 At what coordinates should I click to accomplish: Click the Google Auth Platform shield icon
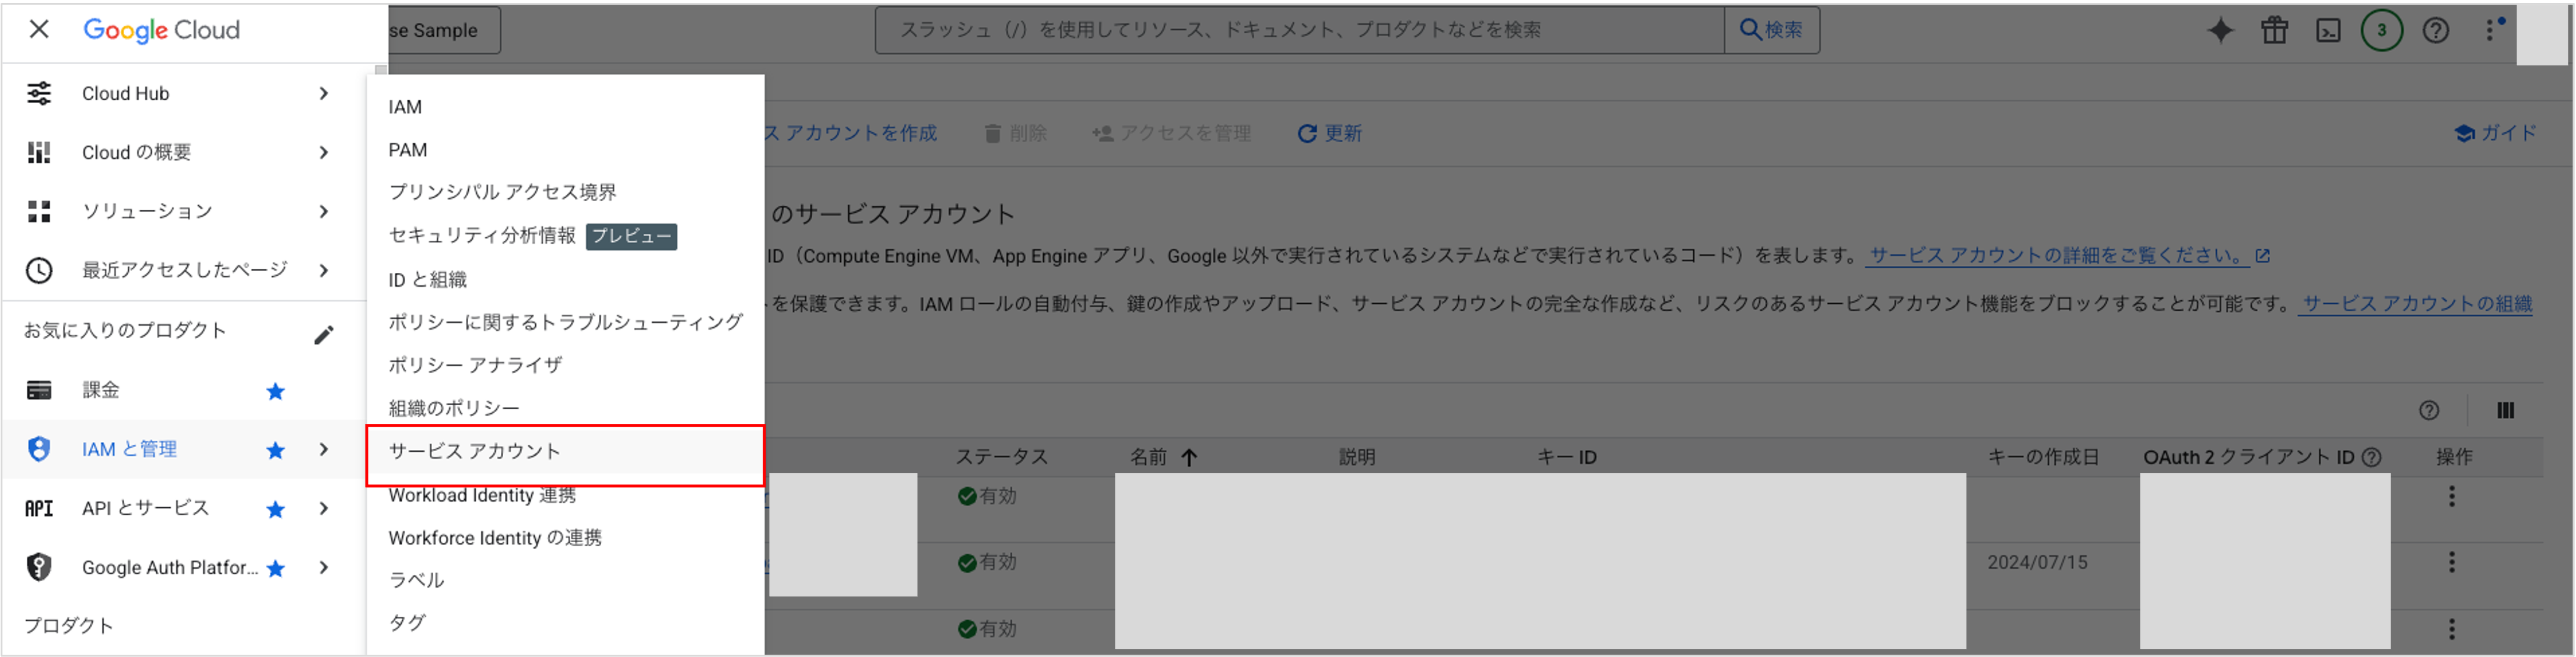[39, 567]
